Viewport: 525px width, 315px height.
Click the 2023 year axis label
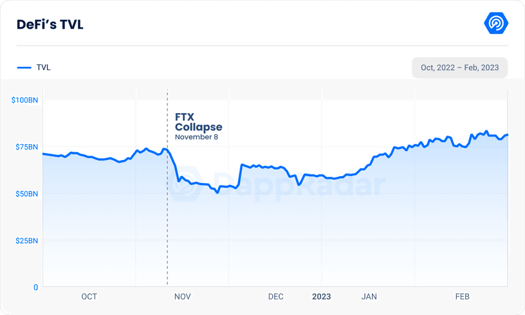pyautogui.click(x=322, y=296)
